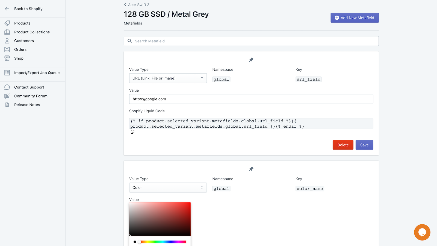Click the https://google.com value field
The image size is (437, 246).
click(x=251, y=99)
